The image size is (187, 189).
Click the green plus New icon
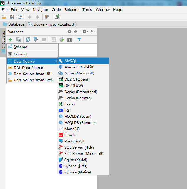click(11, 39)
